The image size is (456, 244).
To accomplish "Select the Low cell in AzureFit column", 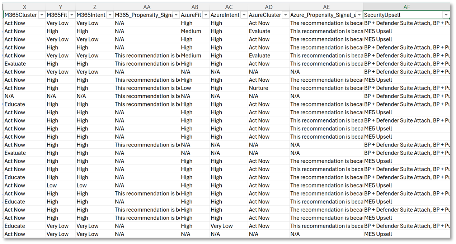I will pyautogui.click(x=195, y=88).
